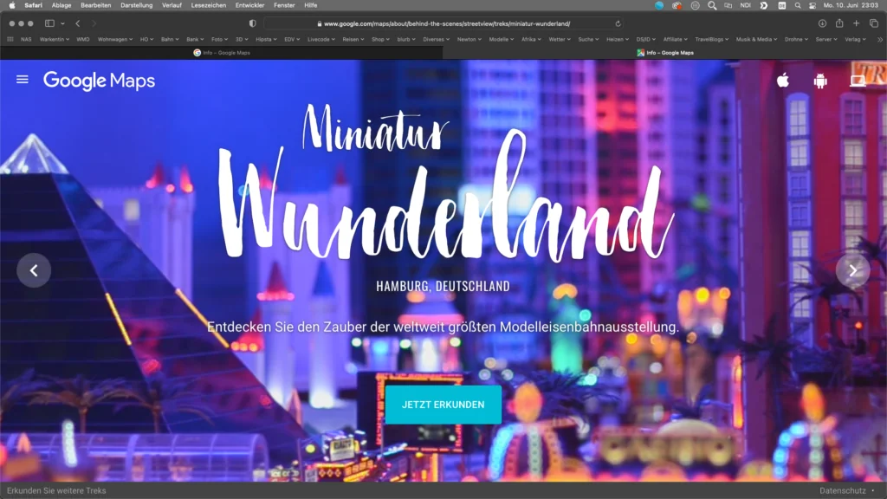
Task: Click the magnifier utility icon in the menu bar
Action: pos(712,5)
